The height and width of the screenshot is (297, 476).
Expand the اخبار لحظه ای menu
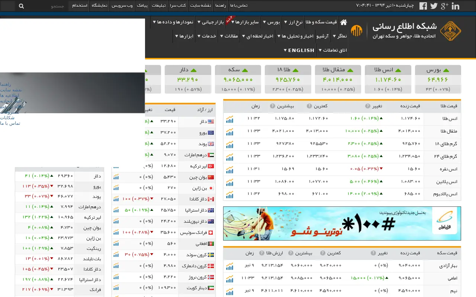(x=258, y=36)
